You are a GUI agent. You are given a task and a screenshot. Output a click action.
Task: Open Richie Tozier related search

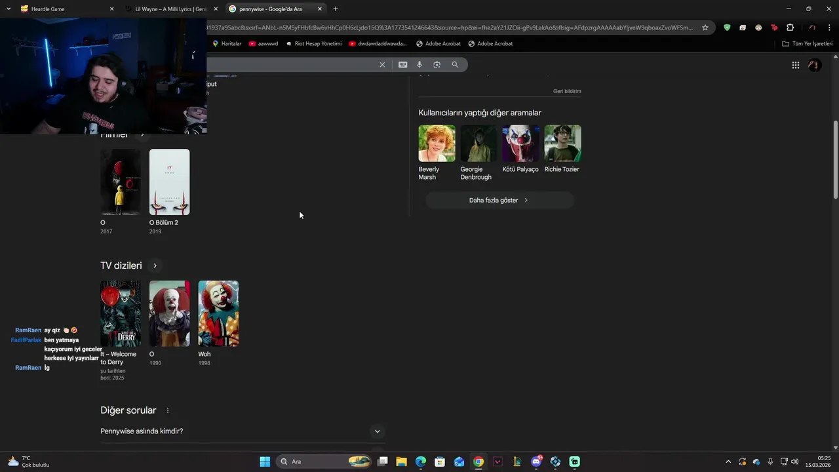pos(562,149)
